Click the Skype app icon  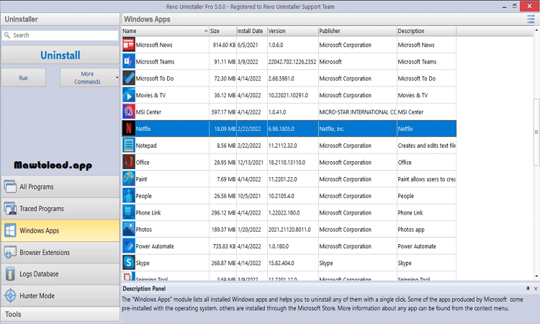pos(128,263)
